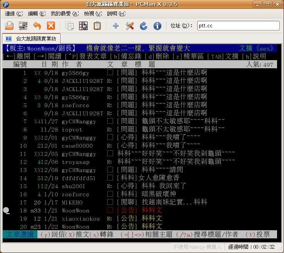
Task: Click the paste clipboard toolbar icon
Action: click(x=97, y=26)
